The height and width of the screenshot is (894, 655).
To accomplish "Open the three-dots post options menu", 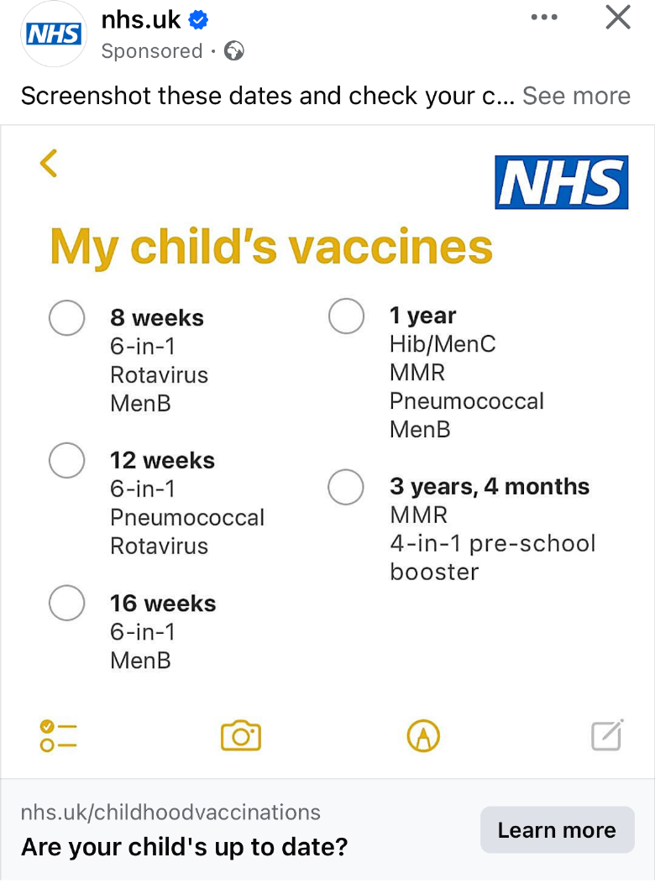I will pyautogui.click(x=544, y=17).
